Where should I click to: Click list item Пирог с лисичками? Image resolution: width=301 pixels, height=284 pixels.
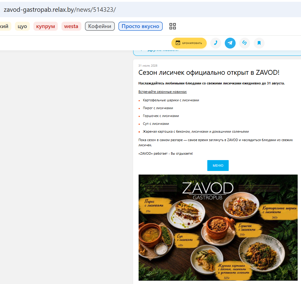[x=158, y=108]
